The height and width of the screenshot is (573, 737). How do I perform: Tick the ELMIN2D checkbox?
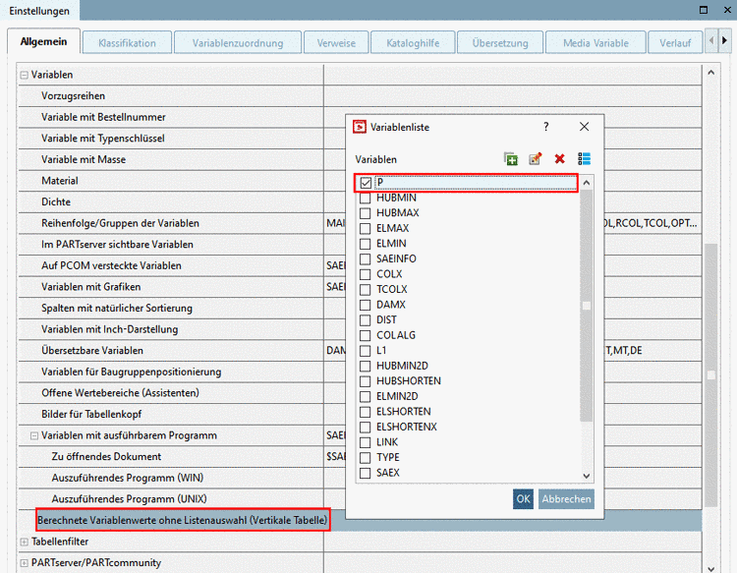click(x=366, y=396)
